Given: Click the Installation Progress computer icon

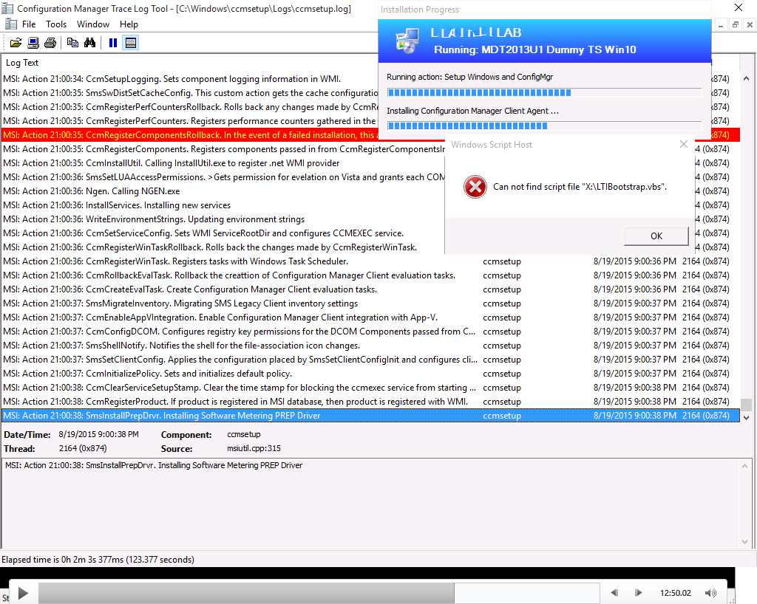Looking at the screenshot, I should pos(407,41).
